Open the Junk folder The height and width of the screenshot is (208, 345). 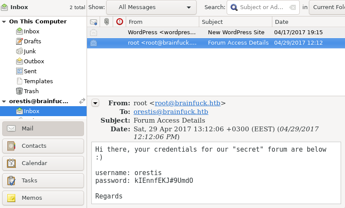pos(30,51)
